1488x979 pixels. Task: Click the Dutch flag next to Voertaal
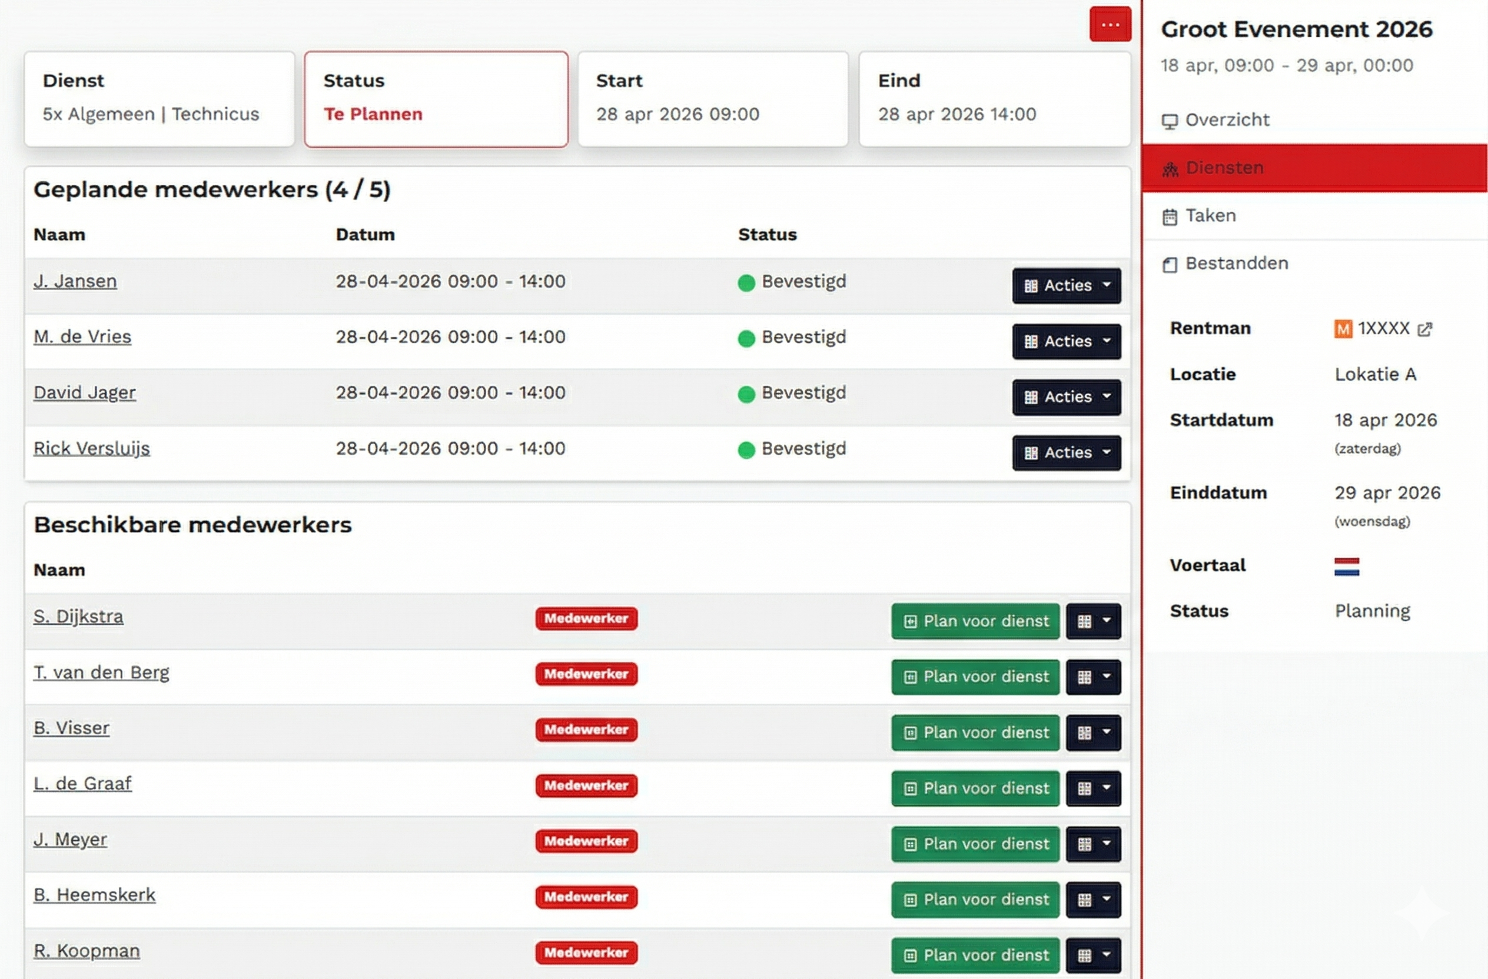tap(1347, 566)
